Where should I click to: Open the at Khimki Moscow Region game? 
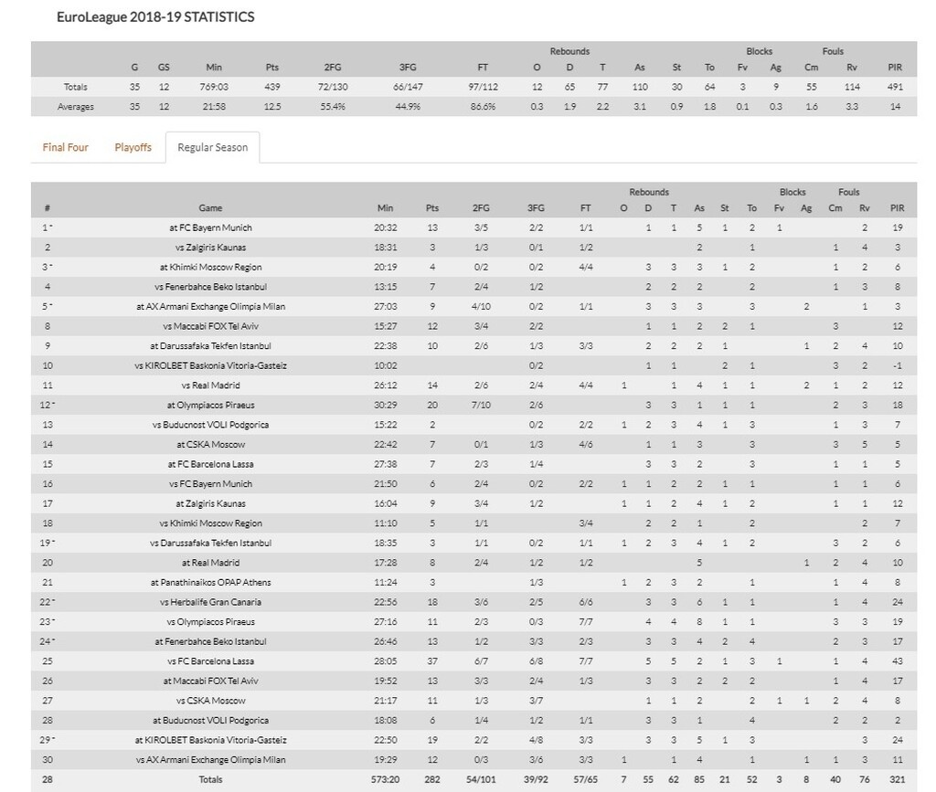coord(211,267)
